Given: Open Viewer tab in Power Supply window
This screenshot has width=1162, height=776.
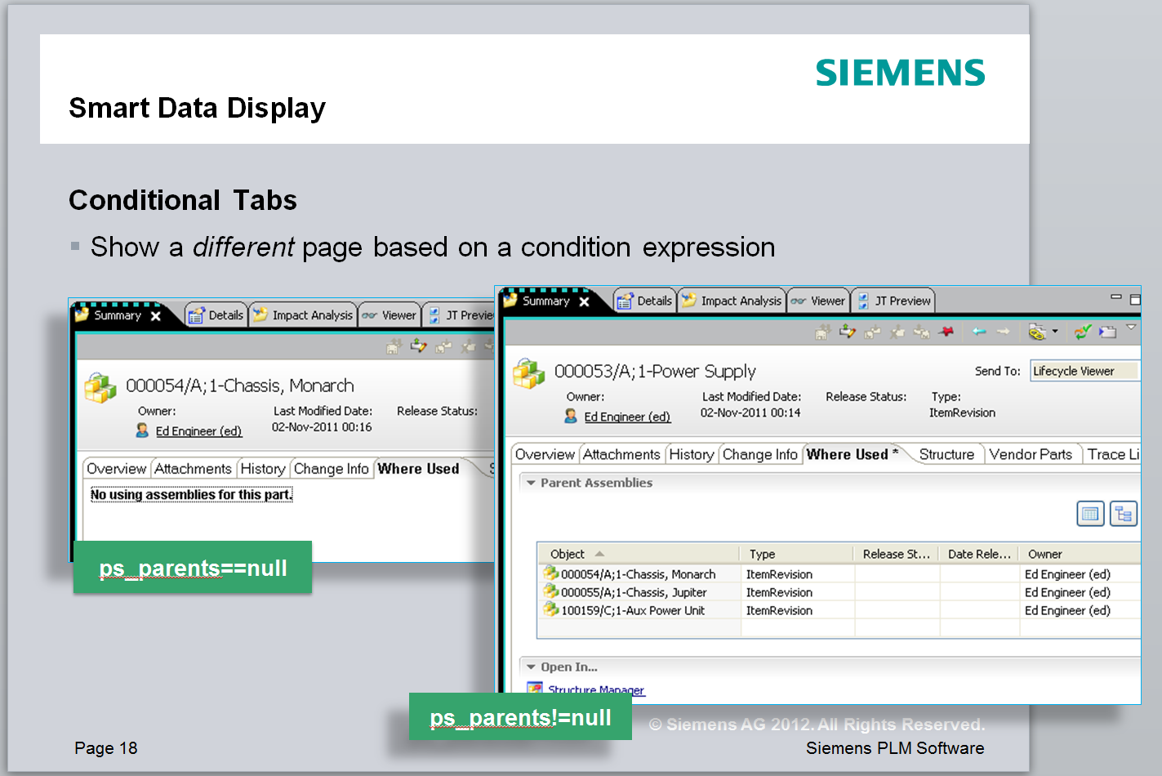Looking at the screenshot, I should pos(818,301).
